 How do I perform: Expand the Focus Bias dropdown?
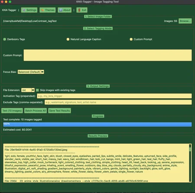point(42,72)
